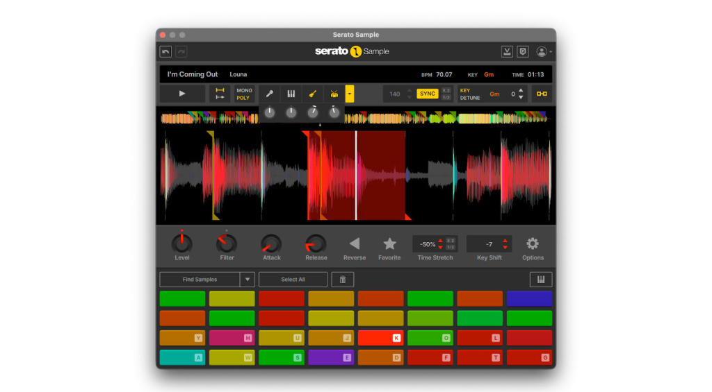Trigger the teal pad A
Image resolution: width=712 pixels, height=392 pixels.
[183, 357]
